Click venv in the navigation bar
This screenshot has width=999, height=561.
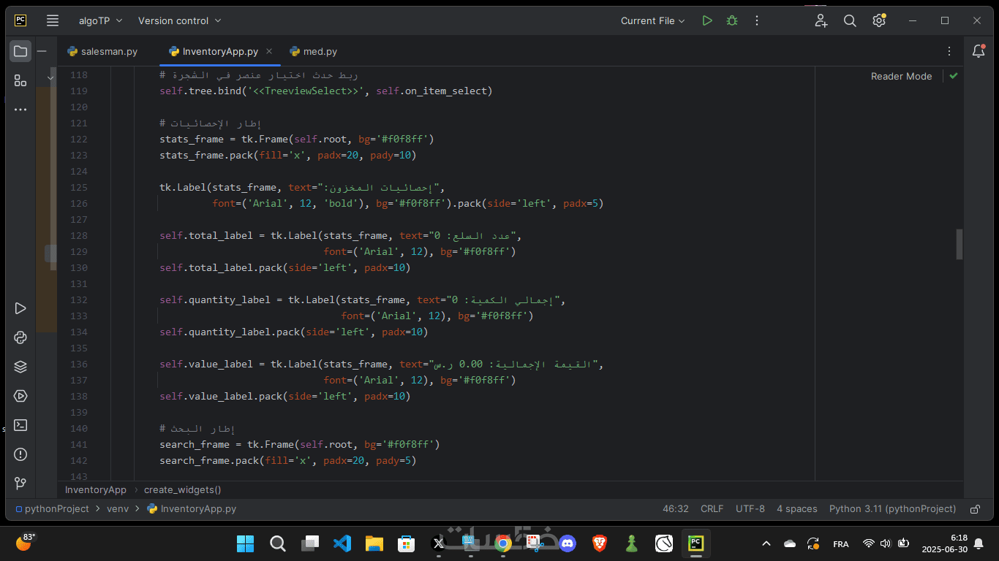coord(118,509)
